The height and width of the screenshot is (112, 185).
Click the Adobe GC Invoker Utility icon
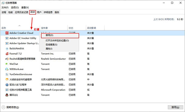pyautogui.click(x=7, y=38)
